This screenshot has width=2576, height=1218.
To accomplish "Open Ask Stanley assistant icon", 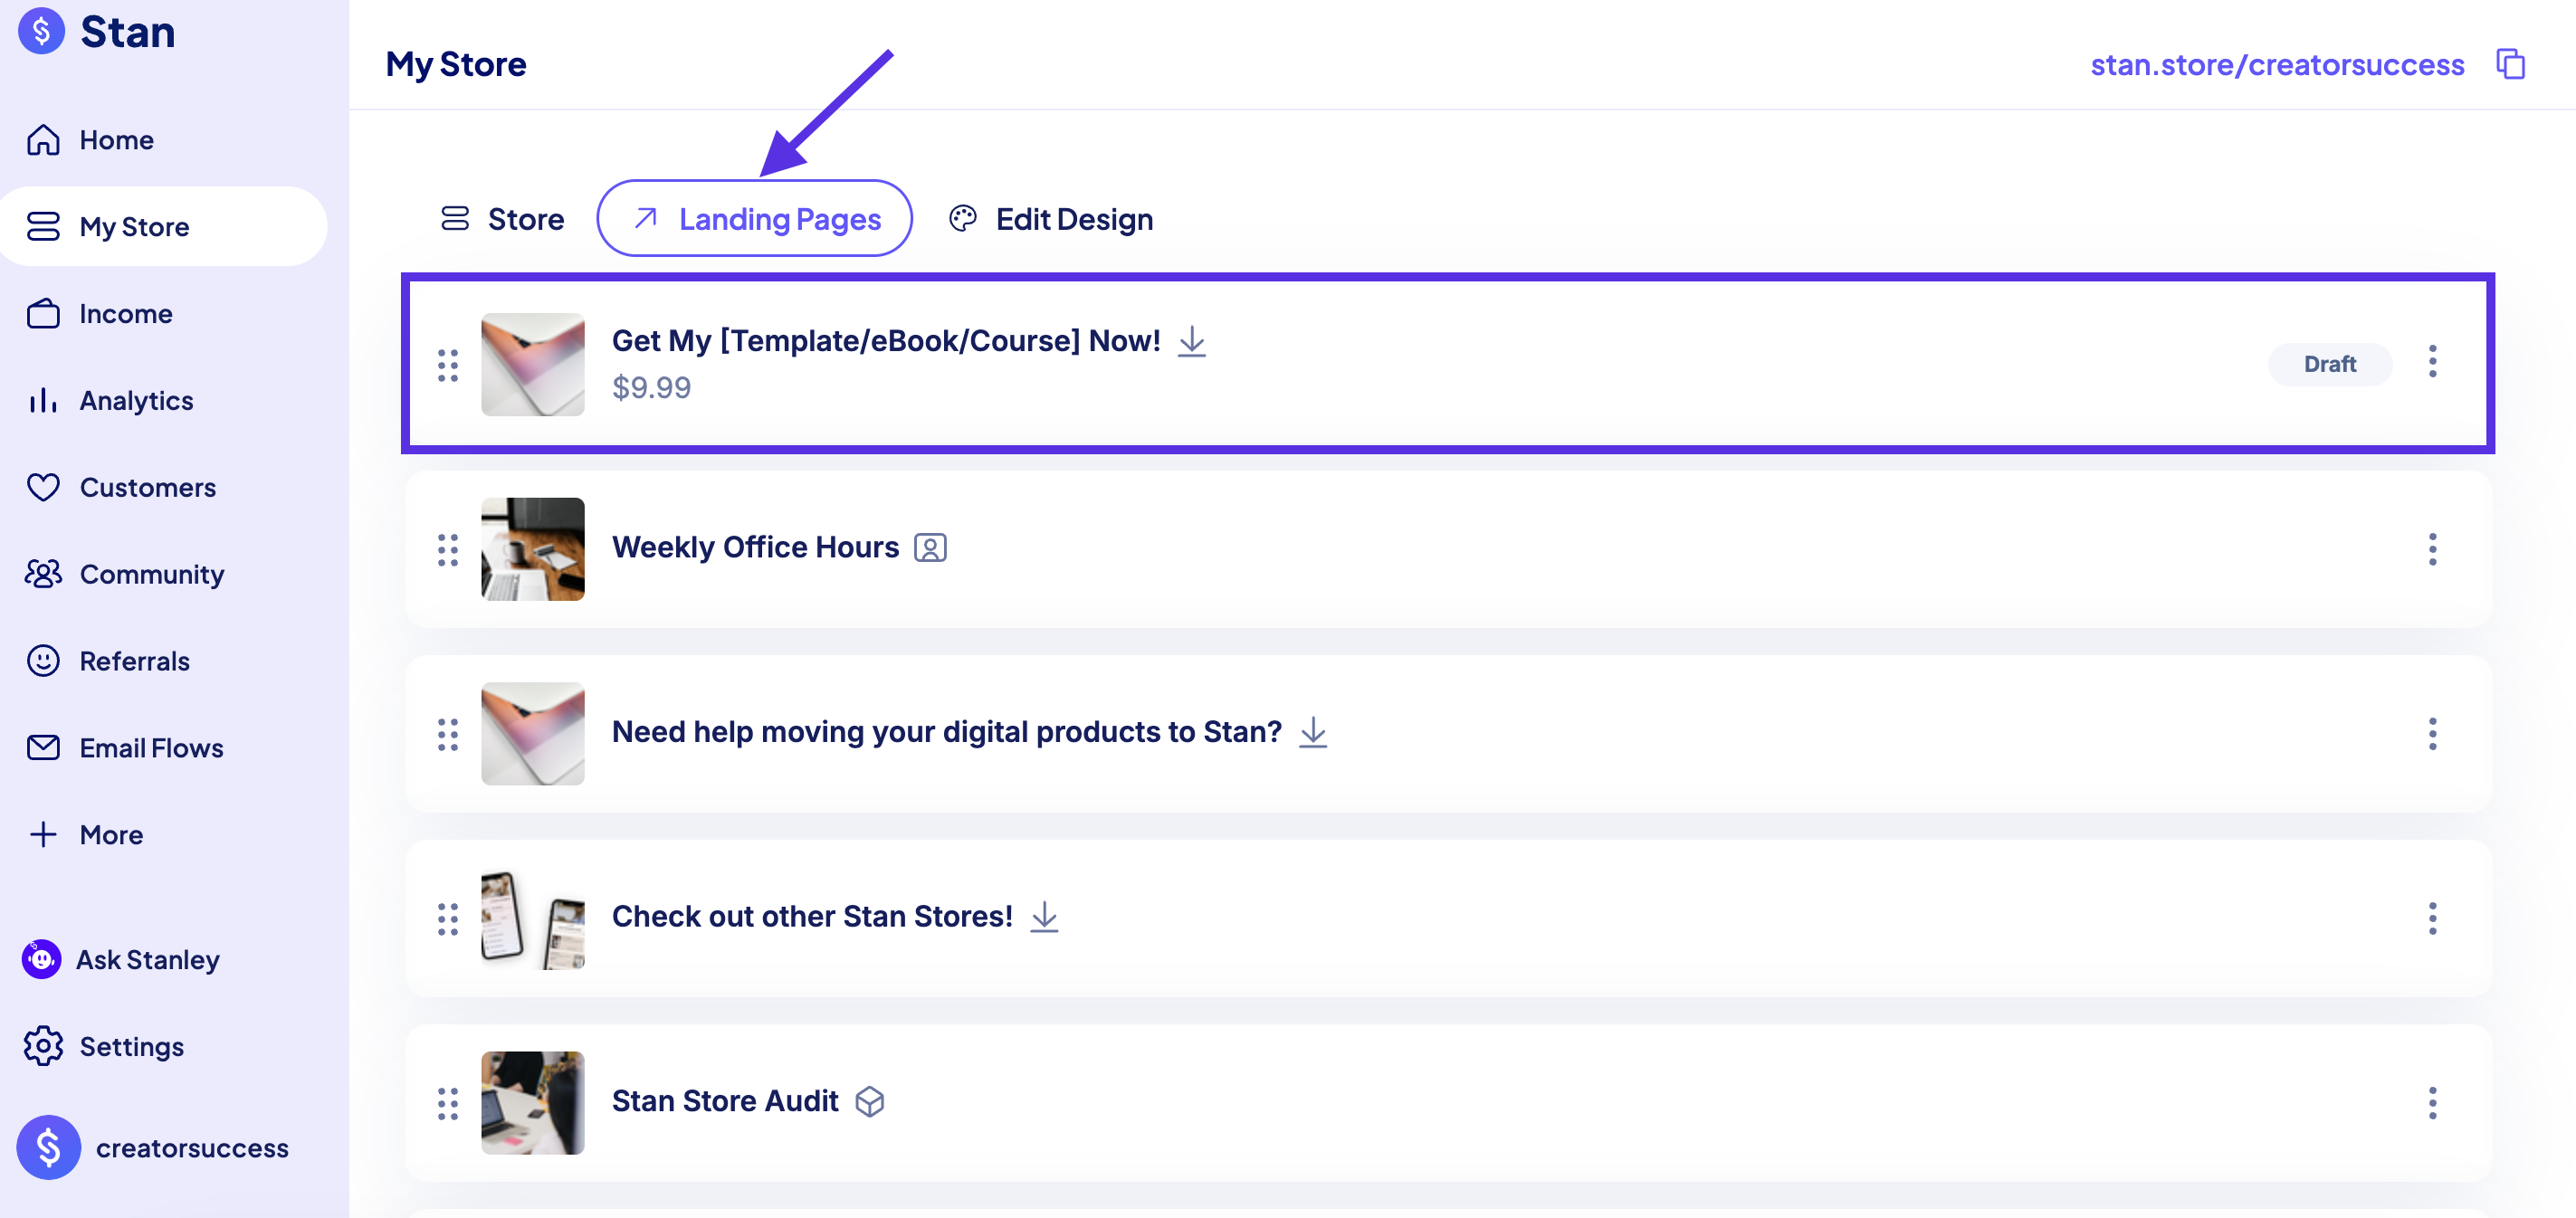I will pyautogui.click(x=41, y=959).
